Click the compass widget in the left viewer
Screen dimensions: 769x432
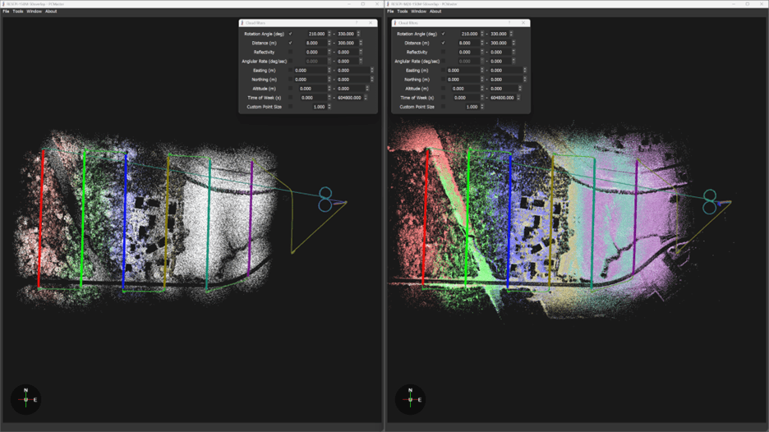coord(25,399)
